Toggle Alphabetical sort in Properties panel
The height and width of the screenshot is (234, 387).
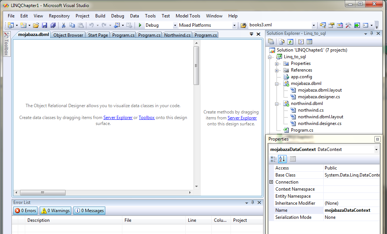tap(282, 159)
